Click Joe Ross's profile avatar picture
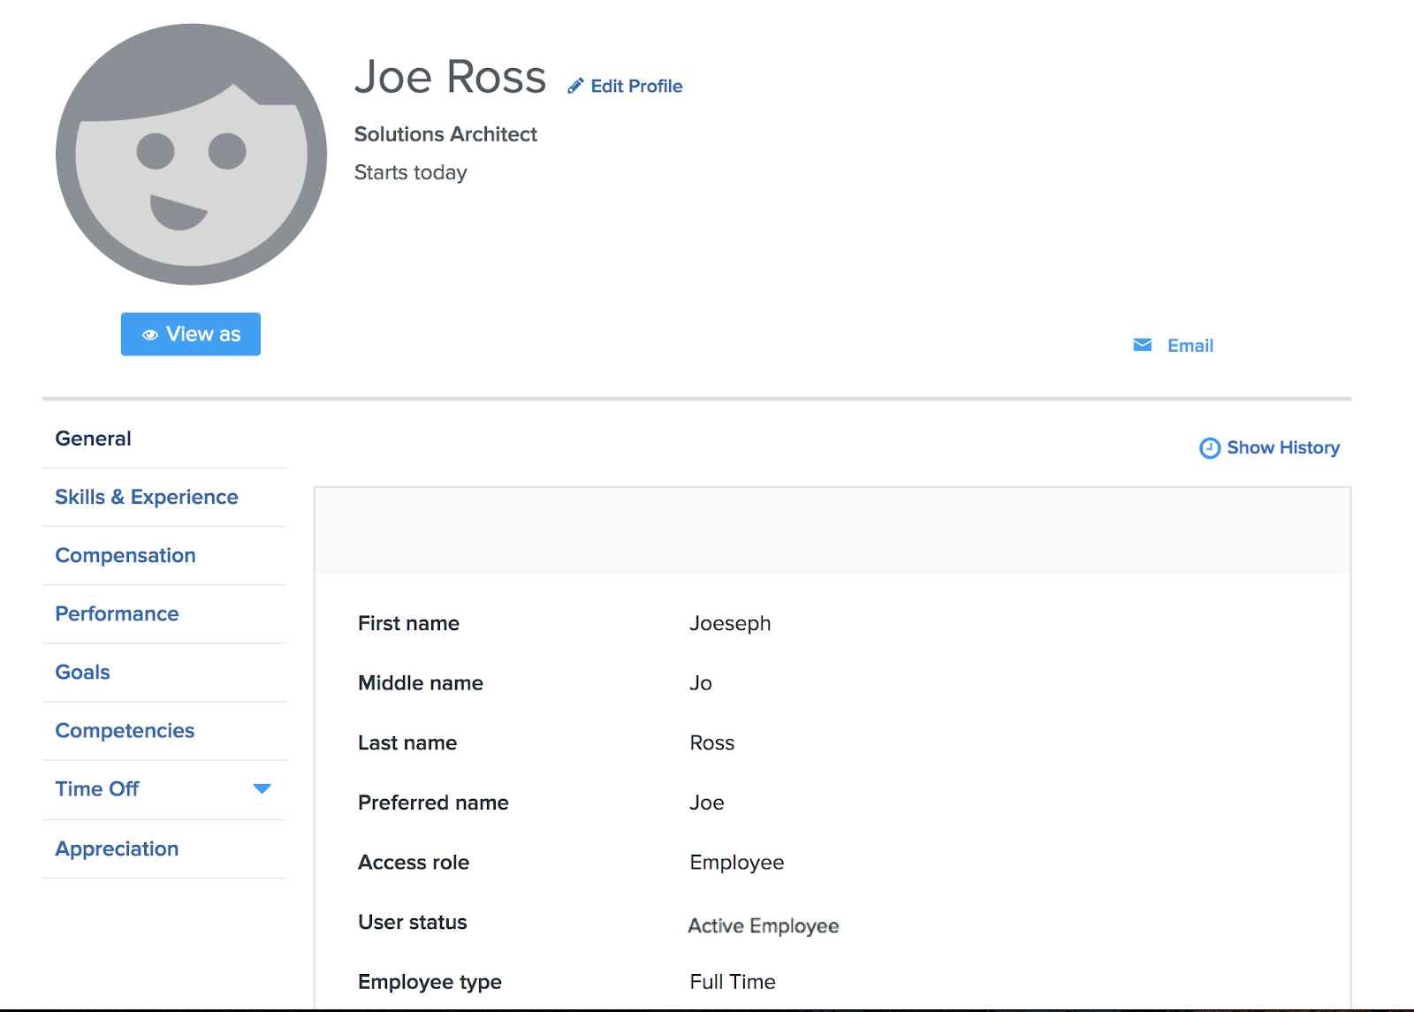This screenshot has height=1012, width=1414. [191, 155]
